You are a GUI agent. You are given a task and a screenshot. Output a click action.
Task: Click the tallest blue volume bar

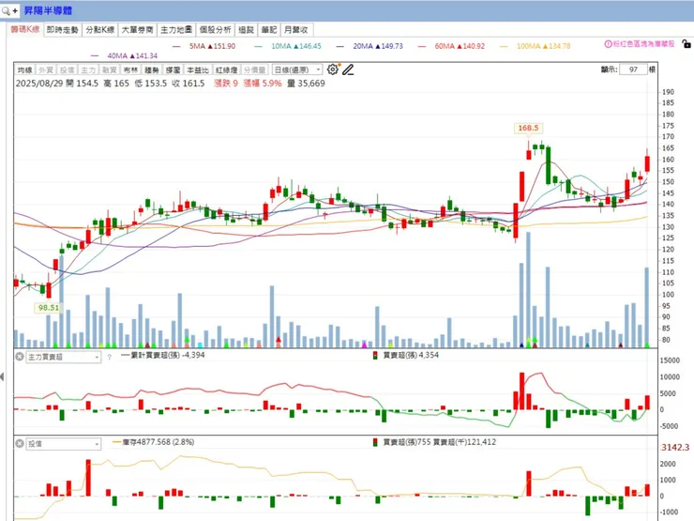pos(528,290)
